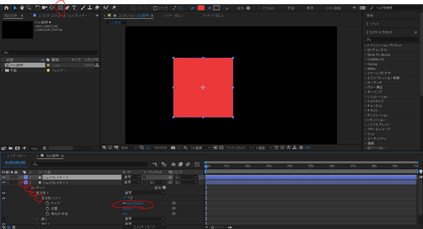Click the Home icon in the toolbar

coord(6,7)
